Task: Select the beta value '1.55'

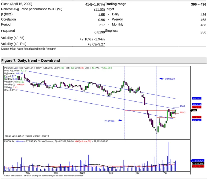Action: tap(102, 15)
